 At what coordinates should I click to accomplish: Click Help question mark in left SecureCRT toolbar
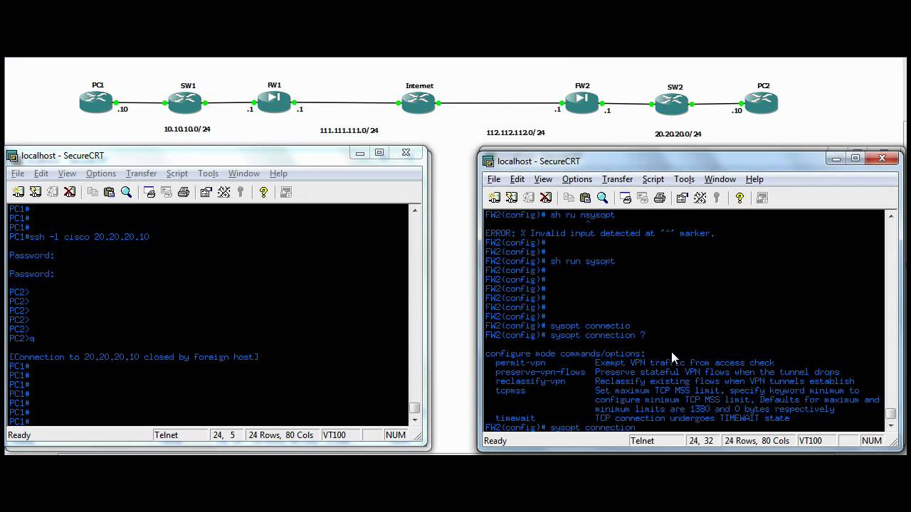click(263, 192)
